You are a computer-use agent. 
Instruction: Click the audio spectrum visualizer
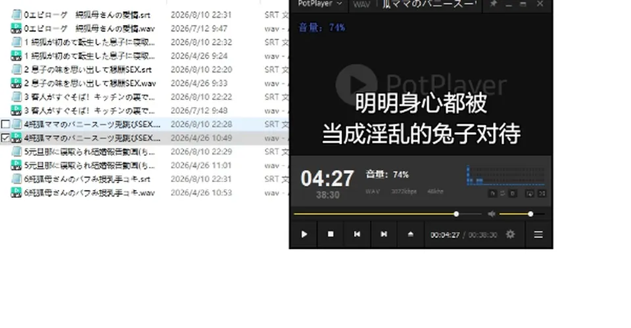(x=506, y=175)
